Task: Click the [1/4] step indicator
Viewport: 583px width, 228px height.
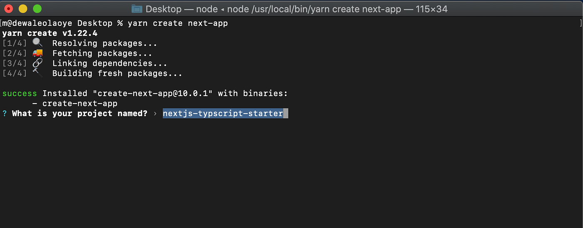Action: tap(15, 43)
